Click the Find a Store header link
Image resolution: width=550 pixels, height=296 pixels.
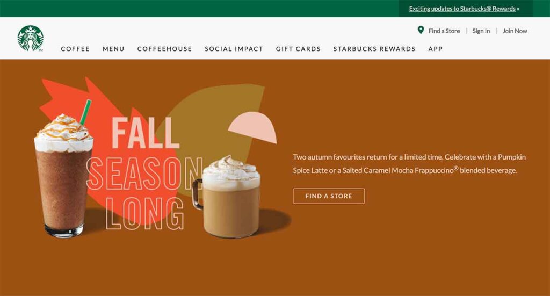pos(444,31)
